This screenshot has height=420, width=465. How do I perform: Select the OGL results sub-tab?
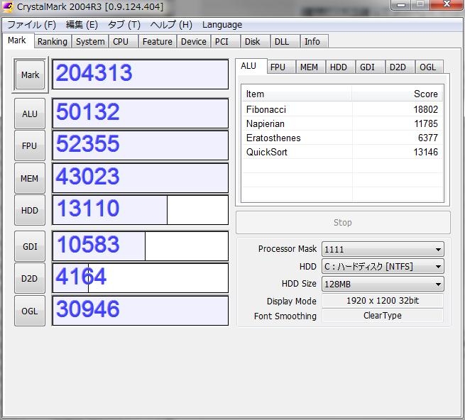427,67
